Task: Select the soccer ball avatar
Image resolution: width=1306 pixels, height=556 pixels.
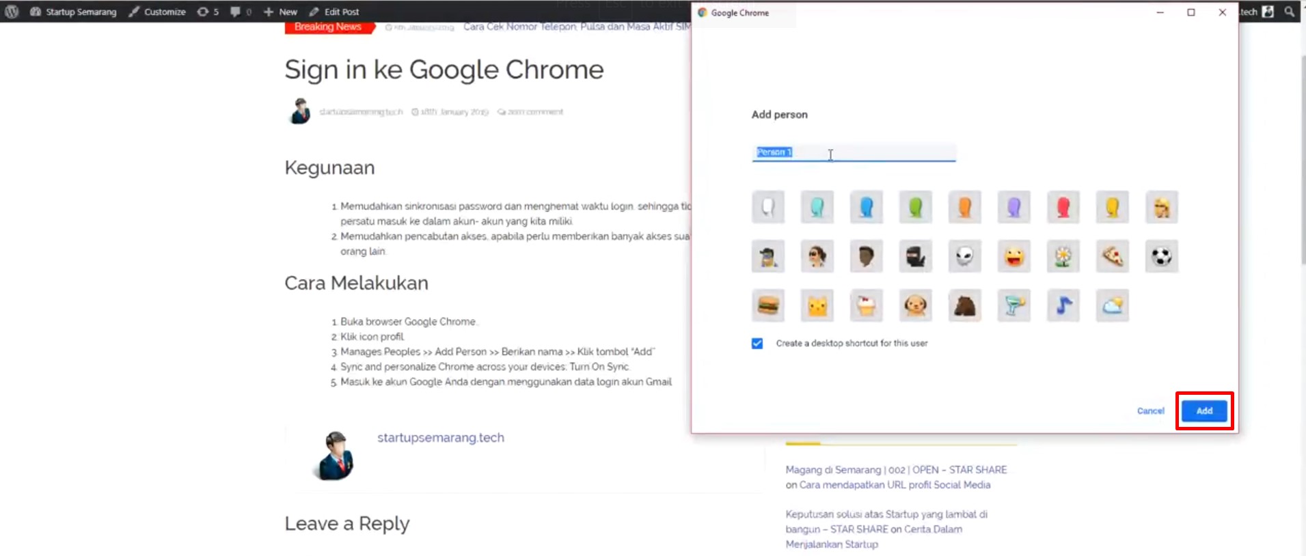Action: click(1162, 256)
